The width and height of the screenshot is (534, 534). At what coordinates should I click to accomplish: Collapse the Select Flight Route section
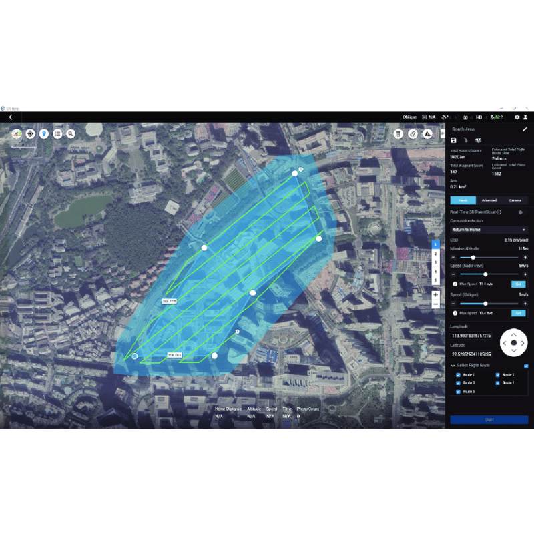[x=453, y=366]
